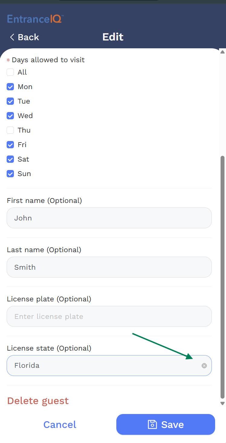Viewport: 226px width, 443px height.
Task: Check the All days checkbox
Action: 10,72
